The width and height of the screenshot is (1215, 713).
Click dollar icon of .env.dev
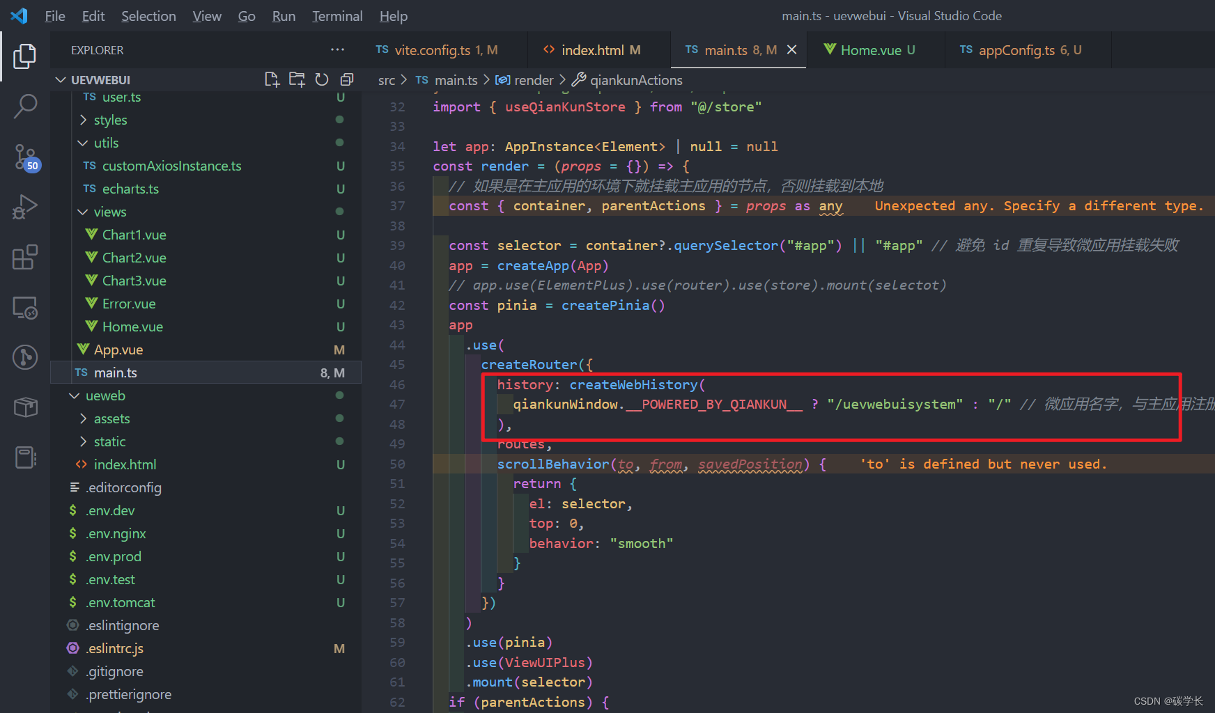click(72, 510)
